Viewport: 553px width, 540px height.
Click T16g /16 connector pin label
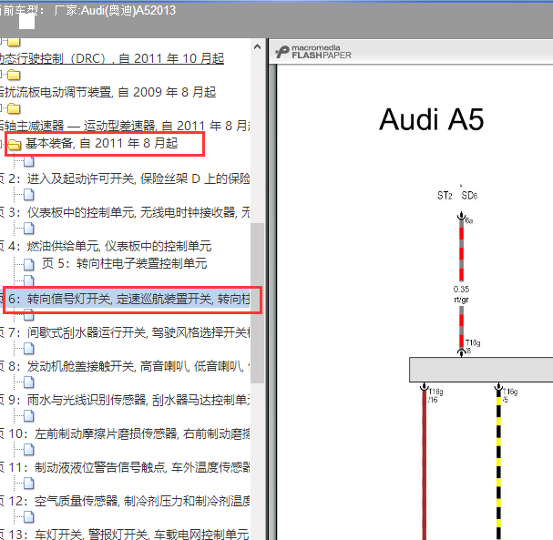point(435,395)
